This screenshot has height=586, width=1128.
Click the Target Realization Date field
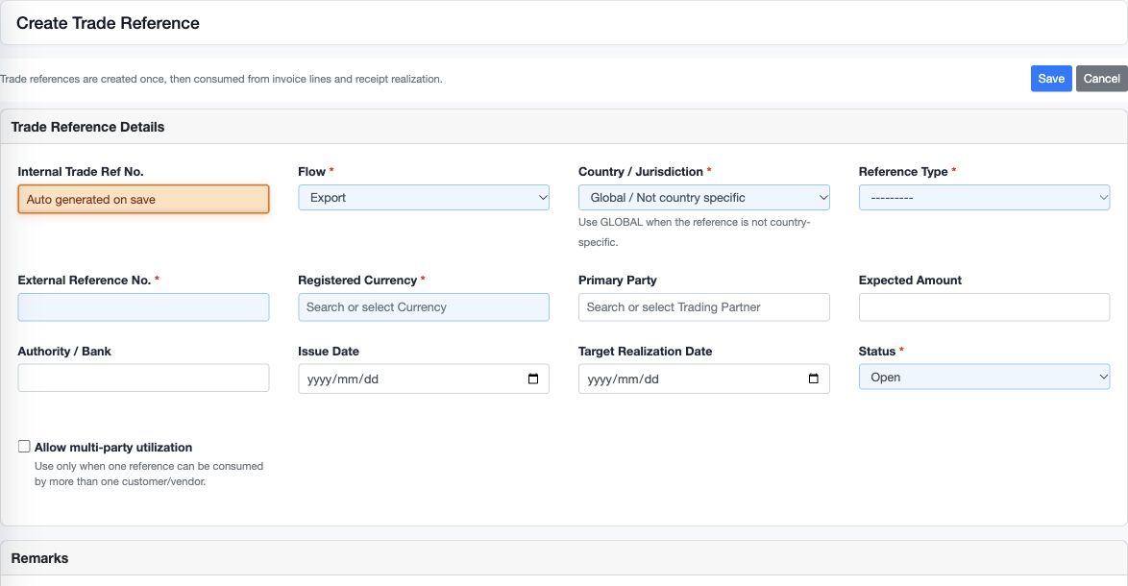[x=703, y=378]
